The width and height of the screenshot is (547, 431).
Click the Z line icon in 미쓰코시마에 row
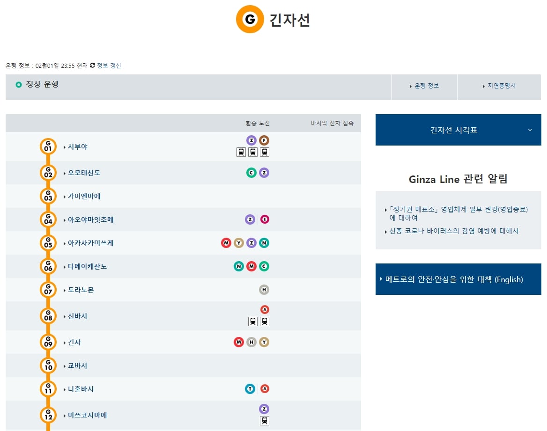click(264, 409)
